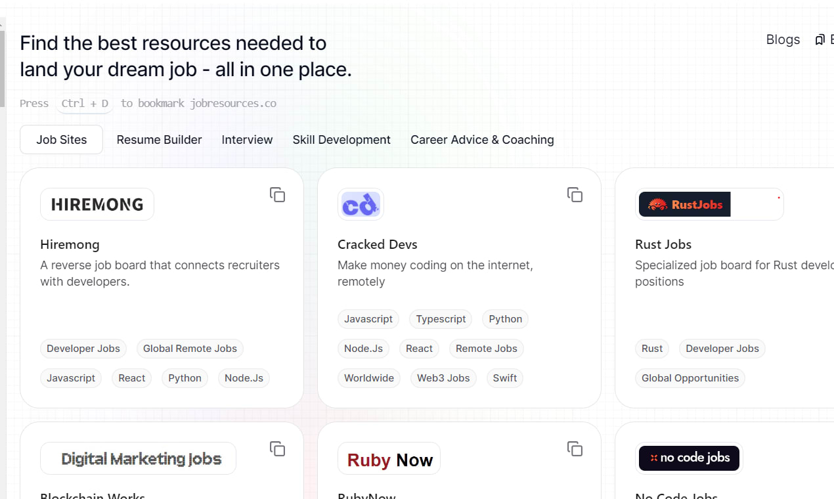Click the bookmark icon beside Blogs
The height and width of the screenshot is (499, 834).
(820, 40)
